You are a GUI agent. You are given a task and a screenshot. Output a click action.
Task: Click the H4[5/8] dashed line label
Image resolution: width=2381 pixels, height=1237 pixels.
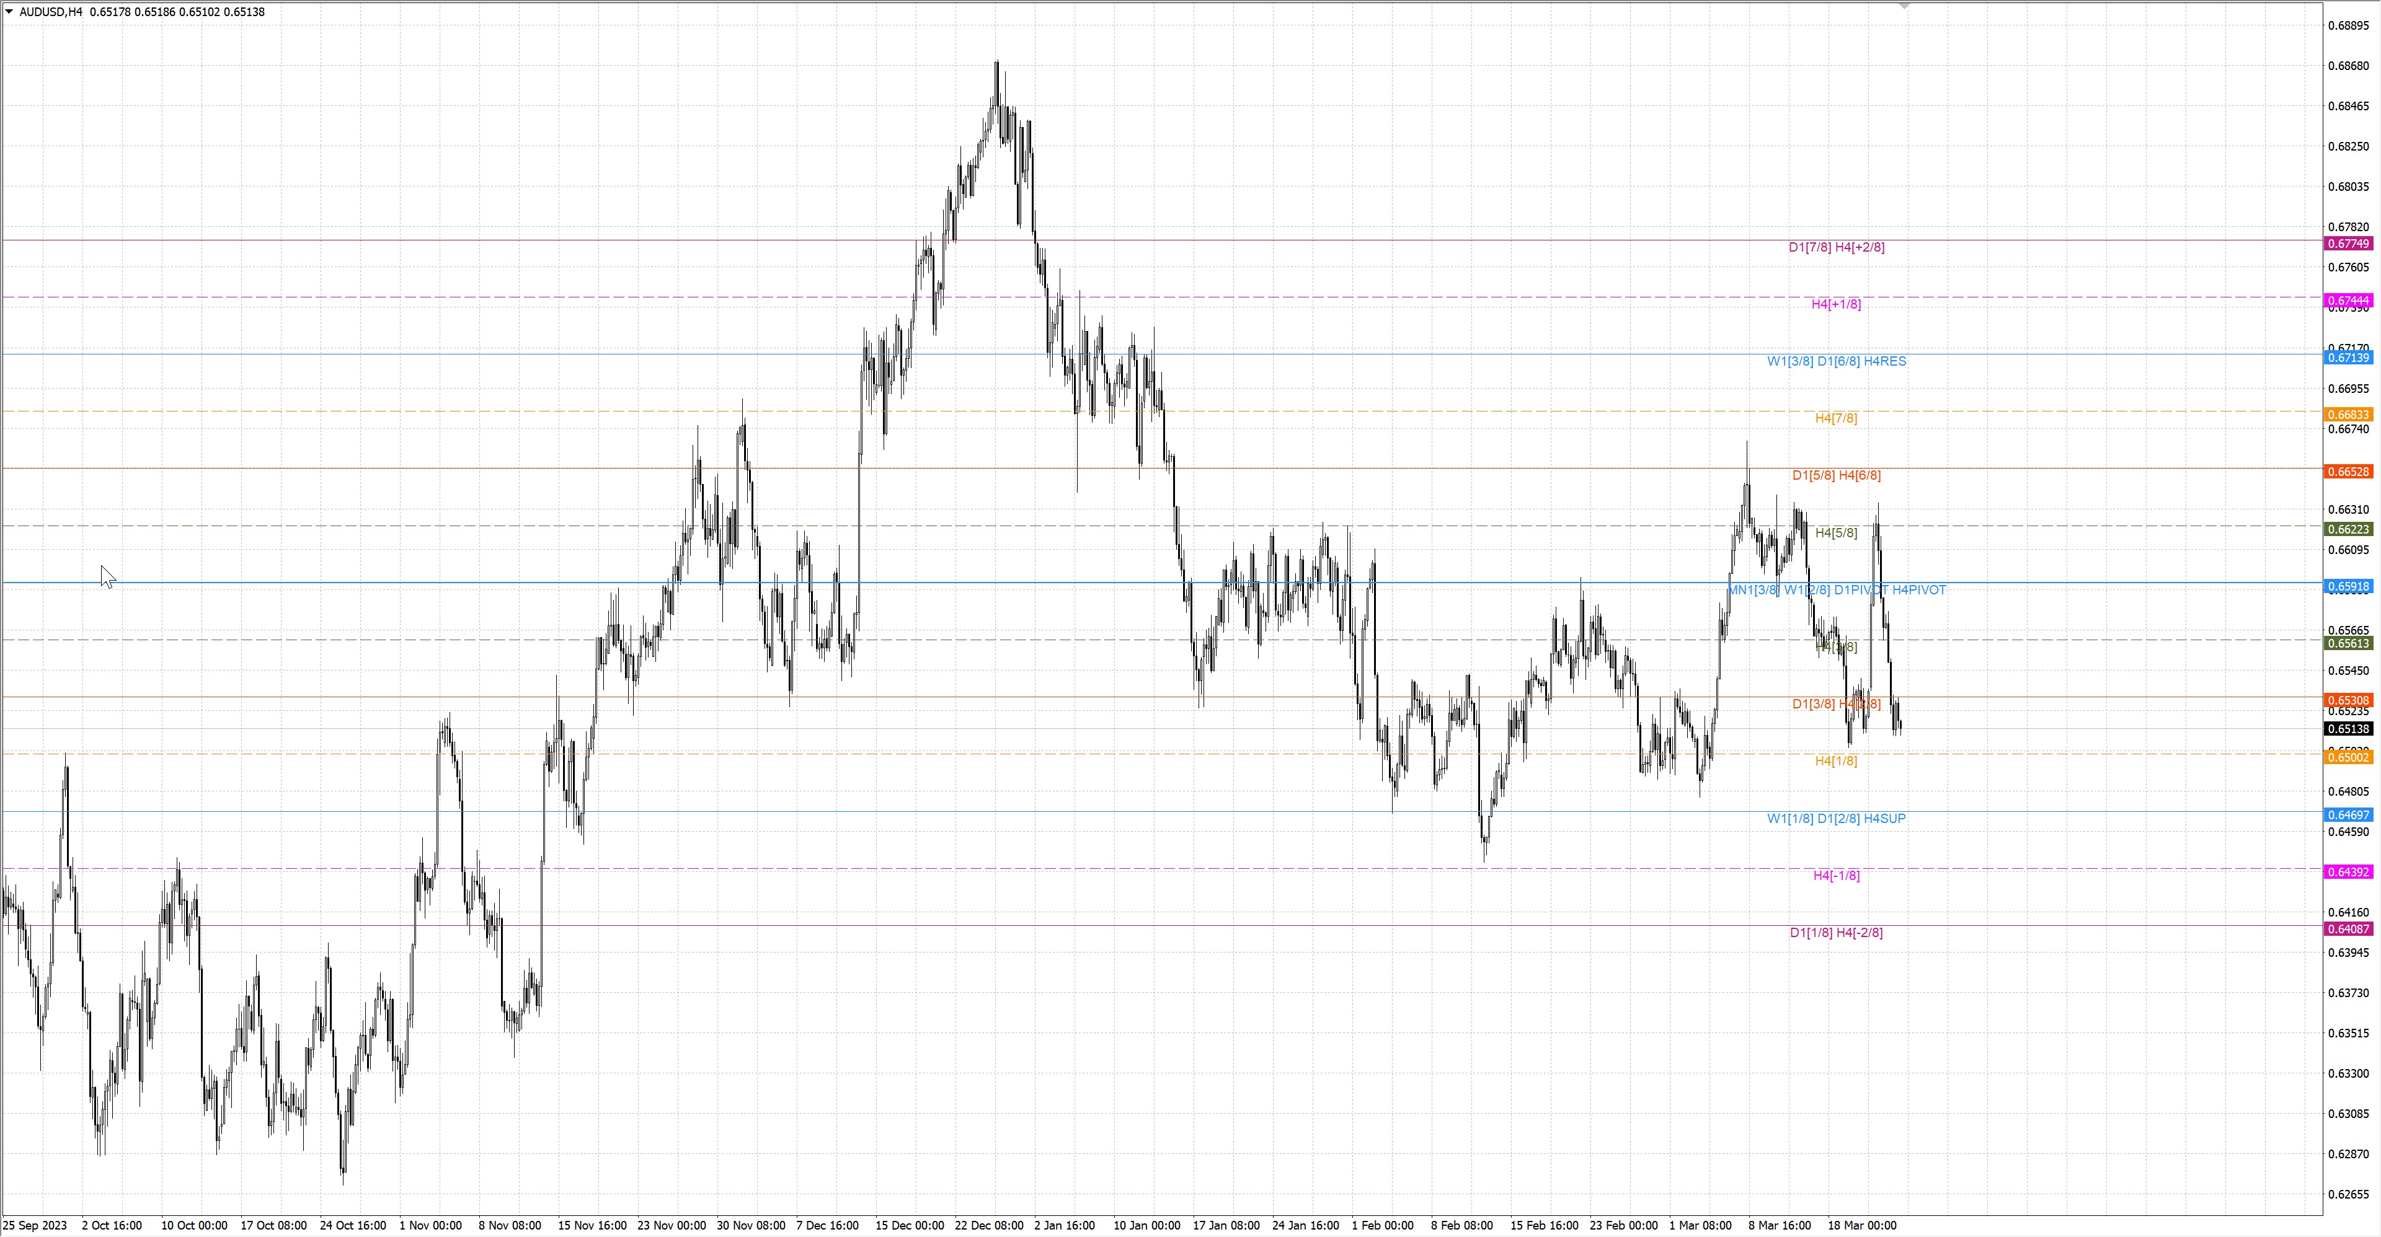click(1835, 533)
